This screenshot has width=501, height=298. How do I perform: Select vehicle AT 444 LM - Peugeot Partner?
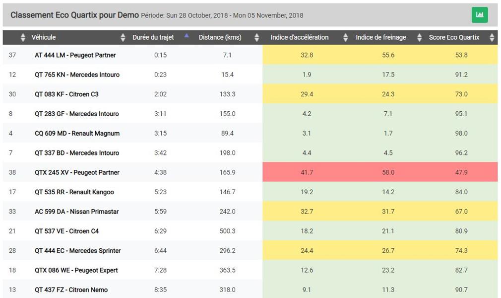pos(75,55)
